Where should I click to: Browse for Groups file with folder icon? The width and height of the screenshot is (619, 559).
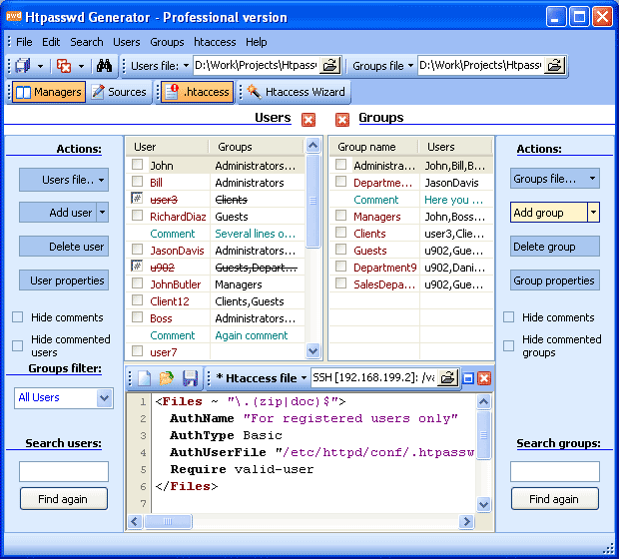click(x=554, y=66)
